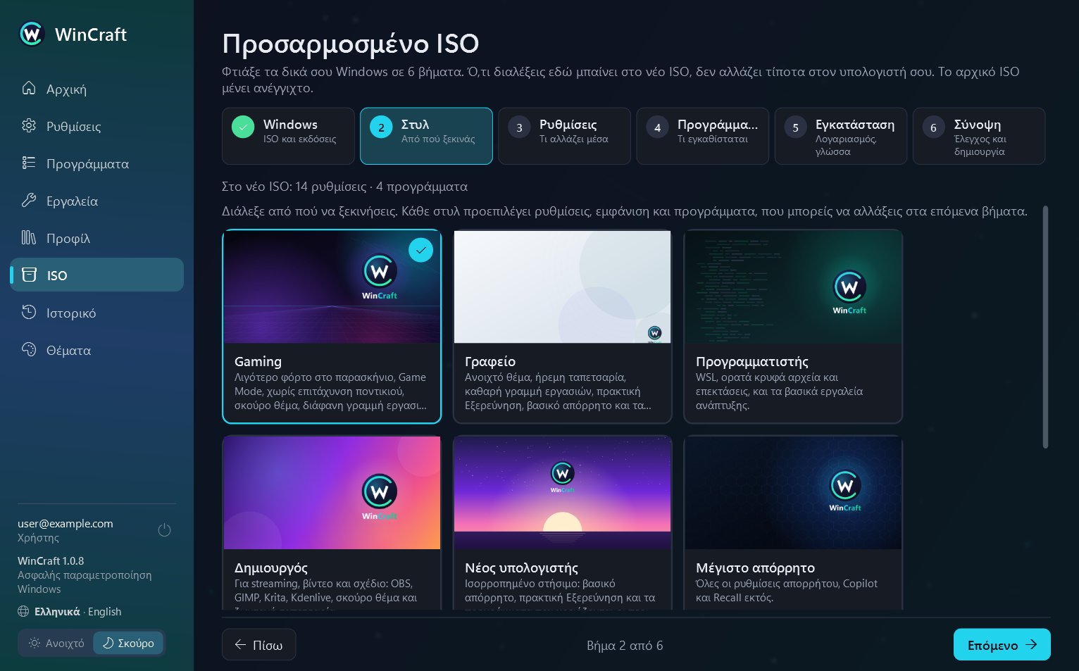Switch language to English
Viewport: 1079px width, 671px height.
(104, 611)
